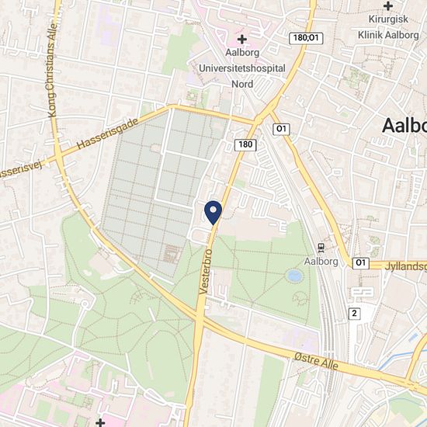The image size is (427, 427).
Task: Click the Jyllandsgade street label
Action: [x=406, y=266]
